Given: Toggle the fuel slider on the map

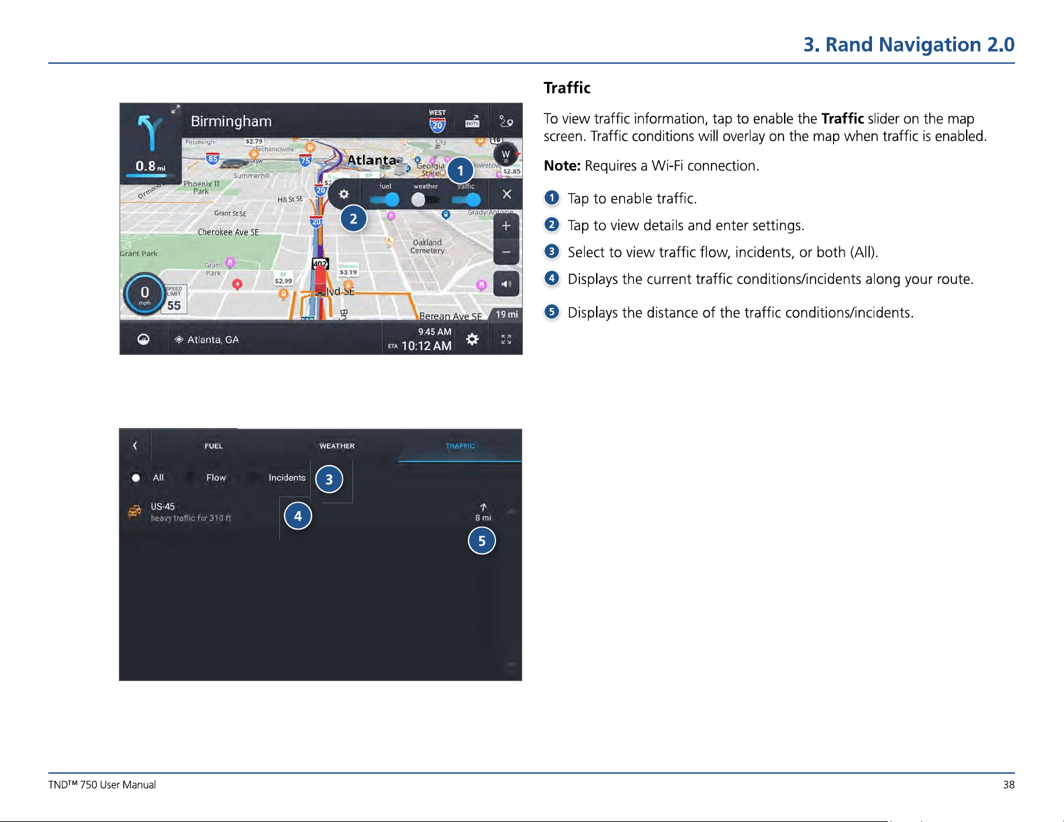Looking at the screenshot, I should 385,199.
